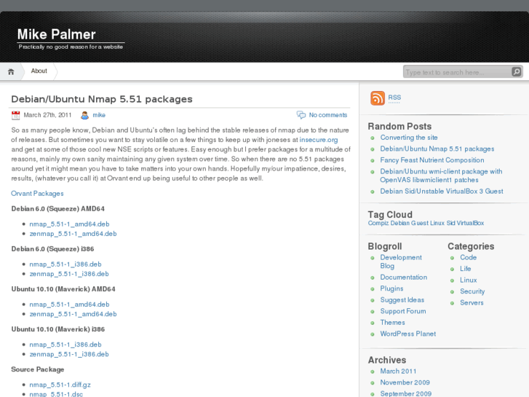Download Squeeze i386 zenmap_5.51-1_i386.deb
529x397 pixels.
(x=69, y=274)
